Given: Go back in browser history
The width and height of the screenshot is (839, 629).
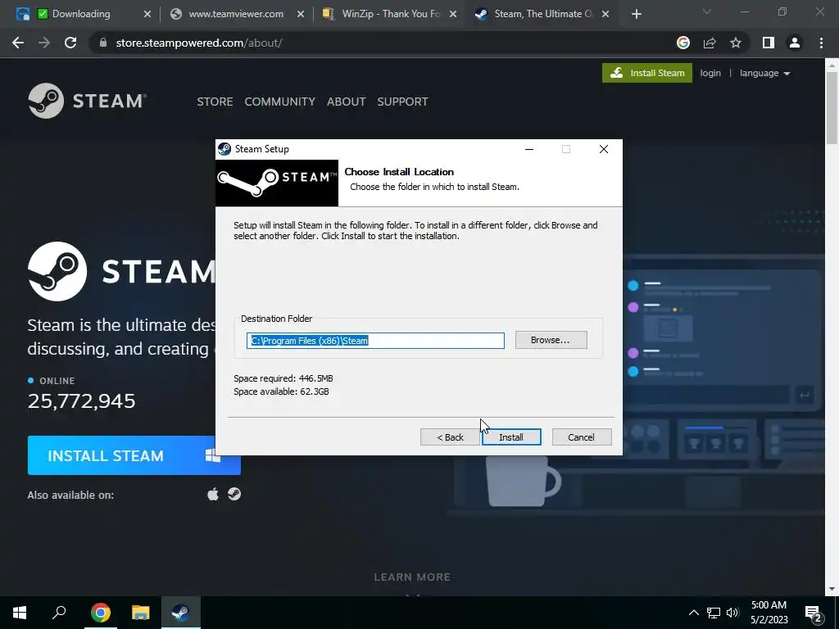Looking at the screenshot, I should (x=18, y=43).
